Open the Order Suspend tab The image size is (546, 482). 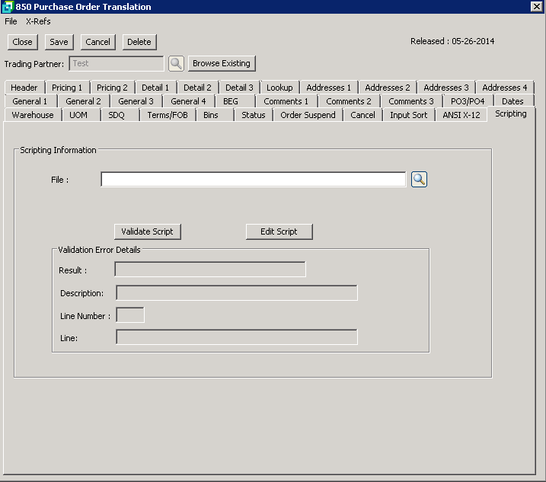[308, 115]
